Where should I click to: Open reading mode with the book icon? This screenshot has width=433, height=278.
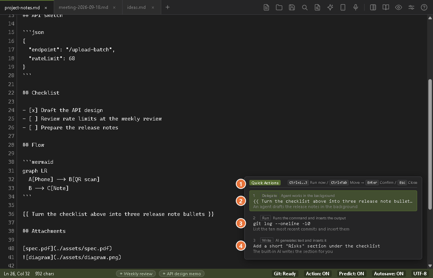[x=386, y=7]
